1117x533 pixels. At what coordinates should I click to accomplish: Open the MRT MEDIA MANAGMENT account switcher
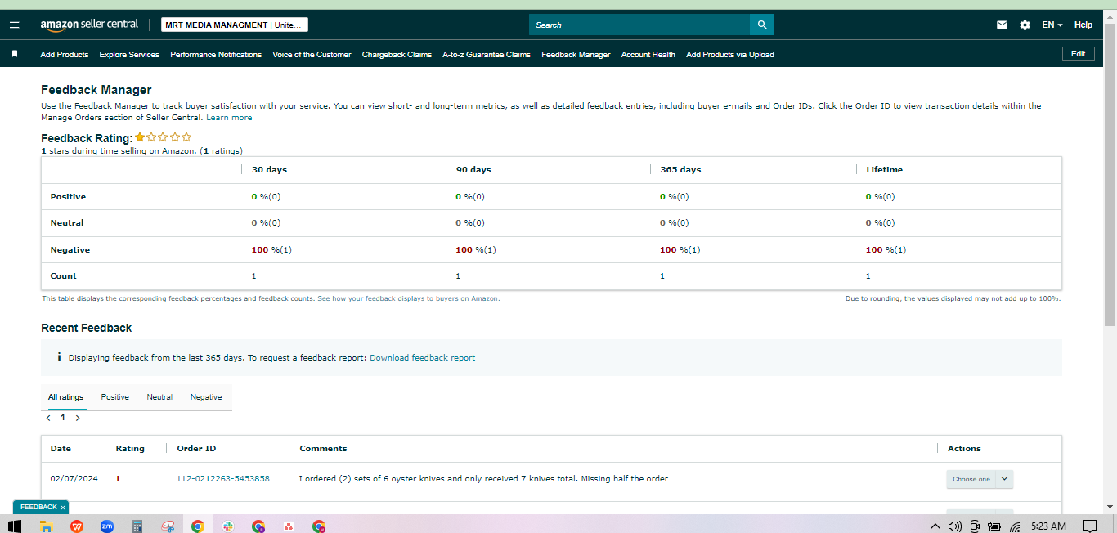pos(235,25)
